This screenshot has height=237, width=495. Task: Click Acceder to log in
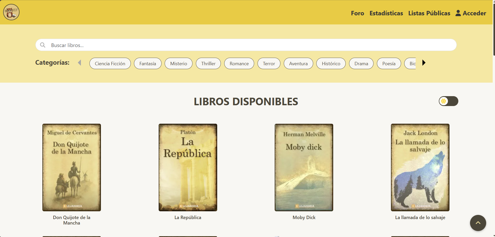point(474,13)
